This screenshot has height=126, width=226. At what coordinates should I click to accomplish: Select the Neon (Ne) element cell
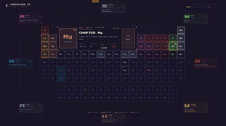tap(181, 38)
